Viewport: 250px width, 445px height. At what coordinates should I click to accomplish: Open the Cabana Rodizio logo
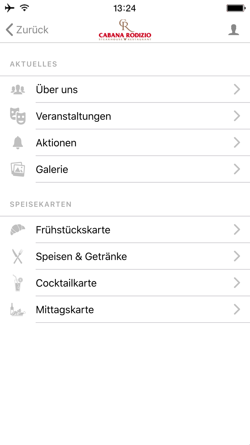[x=125, y=30]
